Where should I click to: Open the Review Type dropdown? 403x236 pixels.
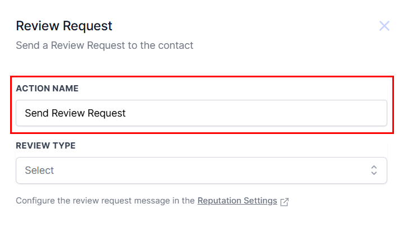(201, 170)
